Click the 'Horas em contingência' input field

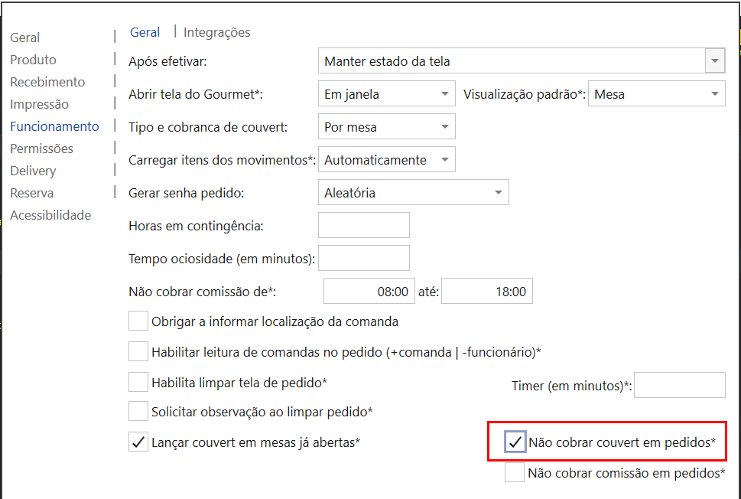click(363, 225)
